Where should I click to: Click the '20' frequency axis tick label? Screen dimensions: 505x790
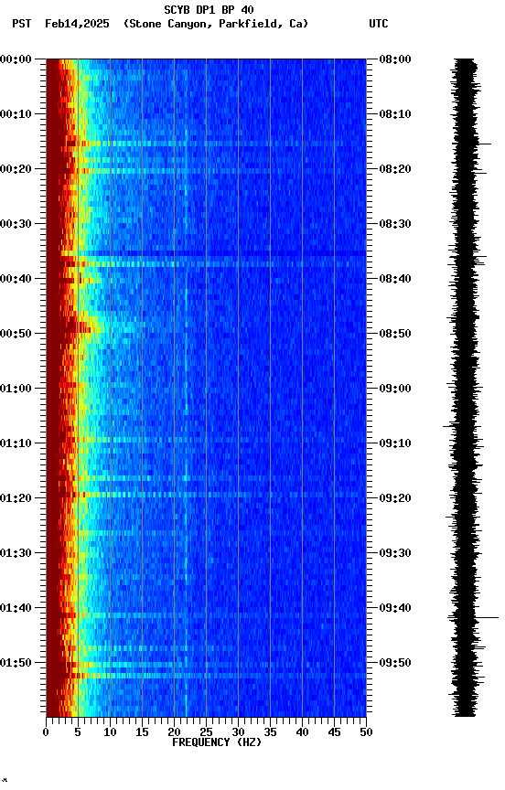tap(174, 732)
